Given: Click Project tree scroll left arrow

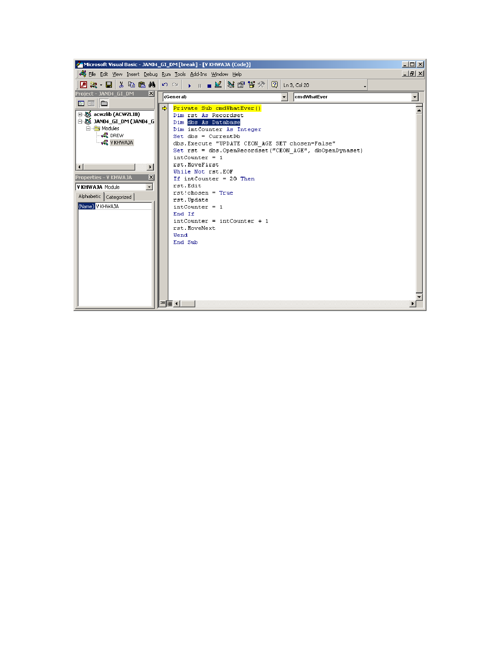Looking at the screenshot, I should pos(80,167).
